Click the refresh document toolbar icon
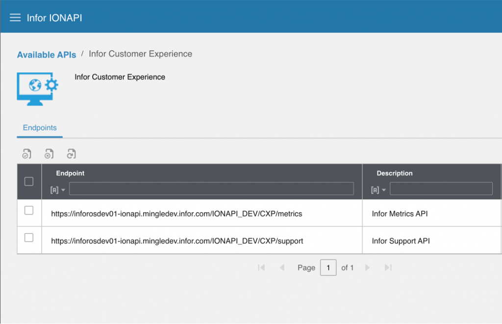 (x=72, y=154)
